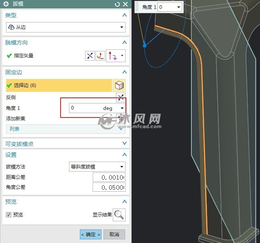
Task: Click the viewport 角度 1 box grip handle
Action: pos(137,7)
